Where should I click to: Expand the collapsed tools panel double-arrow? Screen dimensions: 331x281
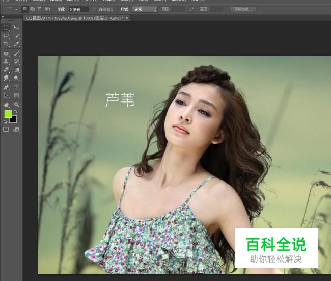click(3, 17)
